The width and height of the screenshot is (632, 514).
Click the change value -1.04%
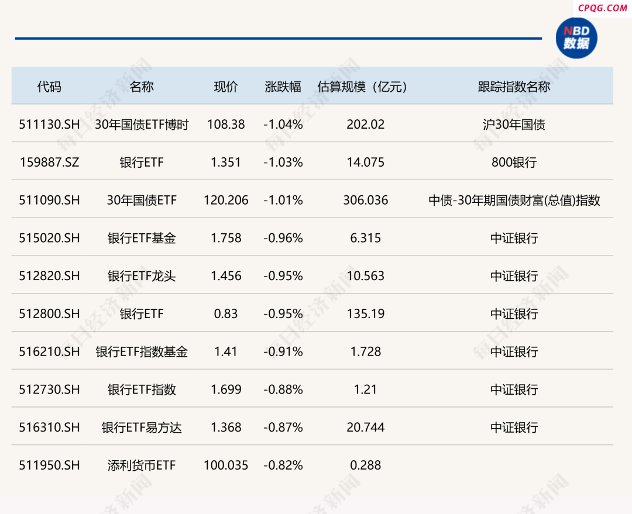pyautogui.click(x=283, y=125)
